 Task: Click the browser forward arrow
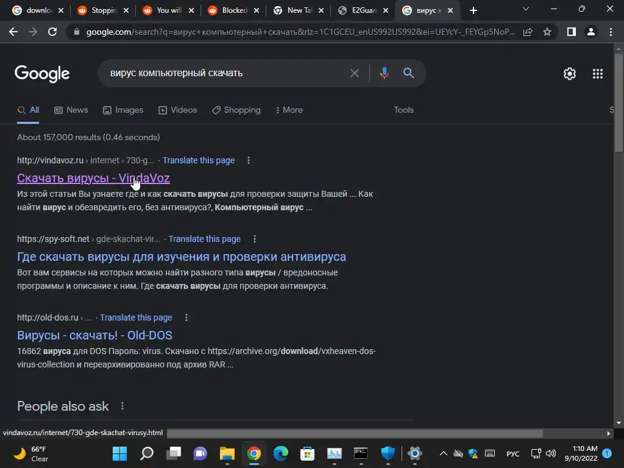[x=33, y=32]
